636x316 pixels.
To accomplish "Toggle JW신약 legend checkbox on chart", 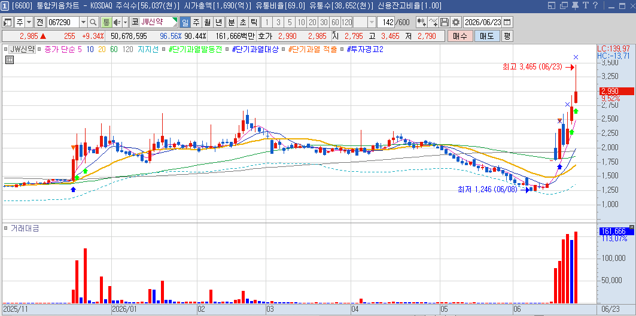I will pos(5,50).
